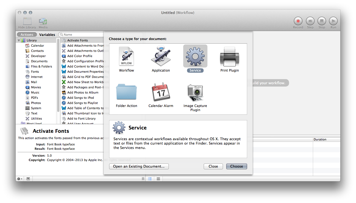Show log in list view
This screenshot has width=356, height=203.
coord(150,179)
